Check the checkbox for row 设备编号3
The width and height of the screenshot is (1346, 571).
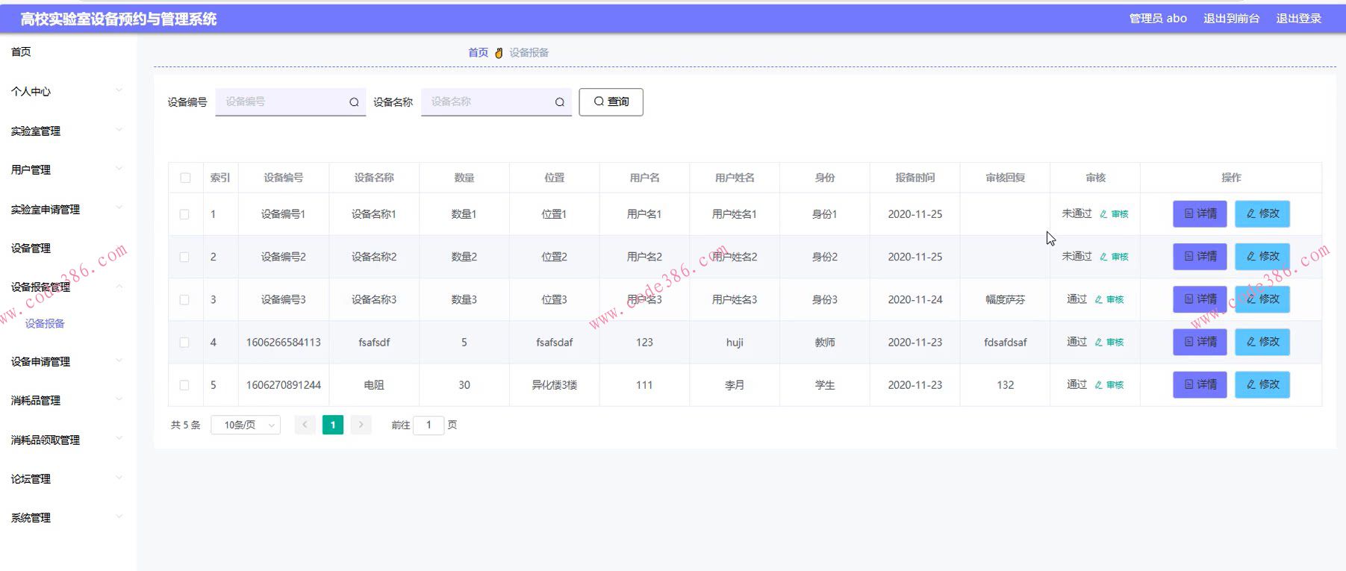[184, 299]
